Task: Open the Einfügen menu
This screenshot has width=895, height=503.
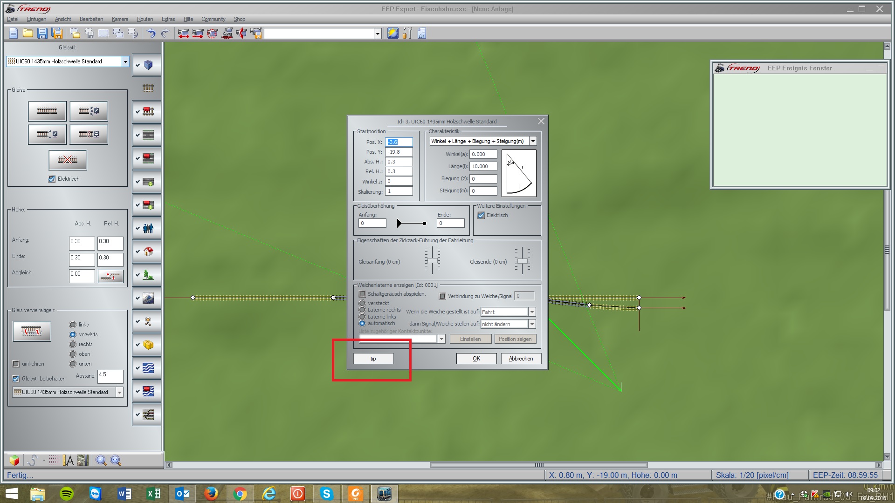Action: (36, 19)
